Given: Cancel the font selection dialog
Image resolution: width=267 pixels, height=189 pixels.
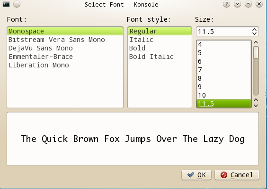Looking at the screenshot, I should (x=237, y=175).
